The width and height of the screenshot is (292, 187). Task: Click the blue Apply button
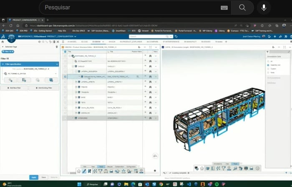pyautogui.click(x=34, y=177)
